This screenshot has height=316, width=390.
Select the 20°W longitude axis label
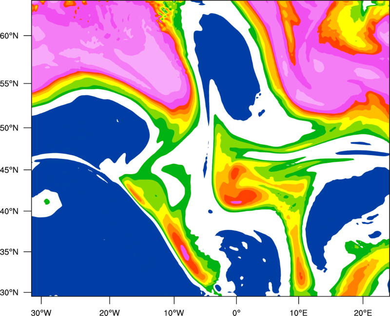click(x=109, y=313)
